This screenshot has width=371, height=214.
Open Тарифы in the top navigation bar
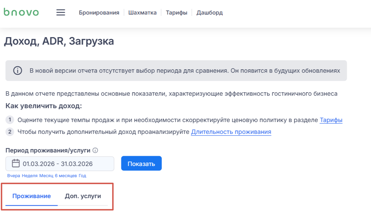176,13
